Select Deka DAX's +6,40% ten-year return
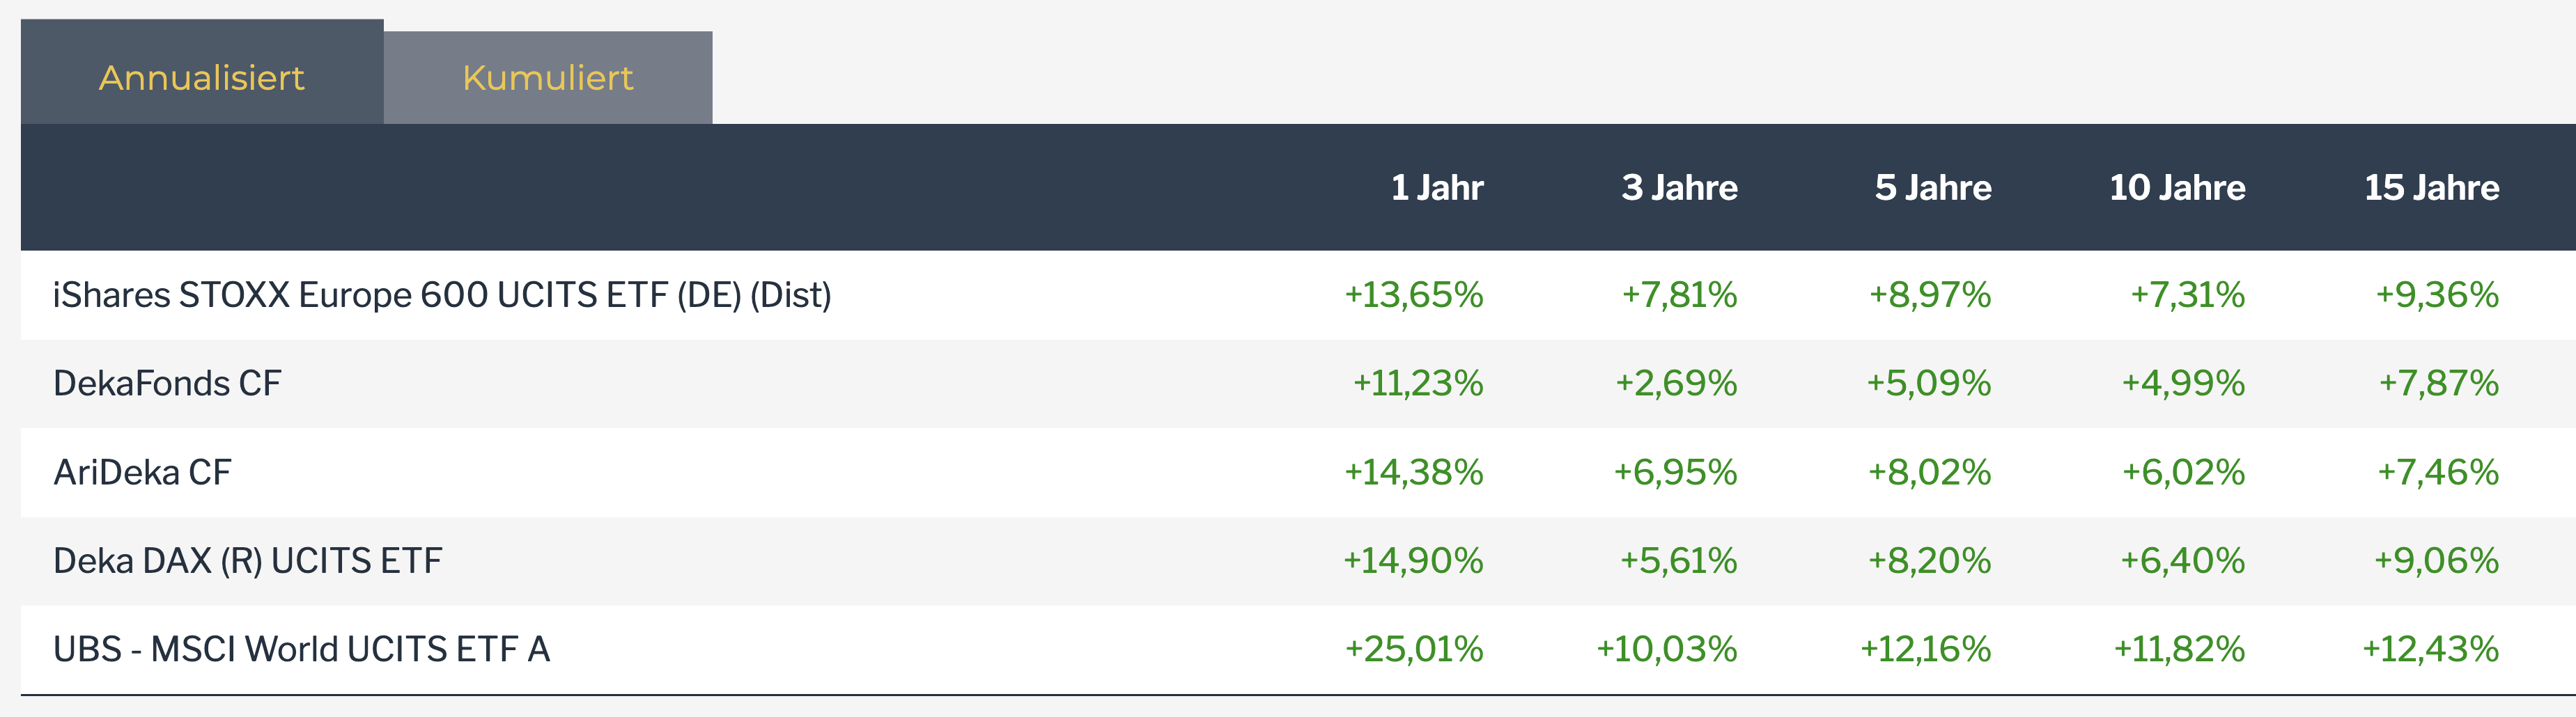Image resolution: width=2576 pixels, height=717 pixels. (x=2182, y=560)
